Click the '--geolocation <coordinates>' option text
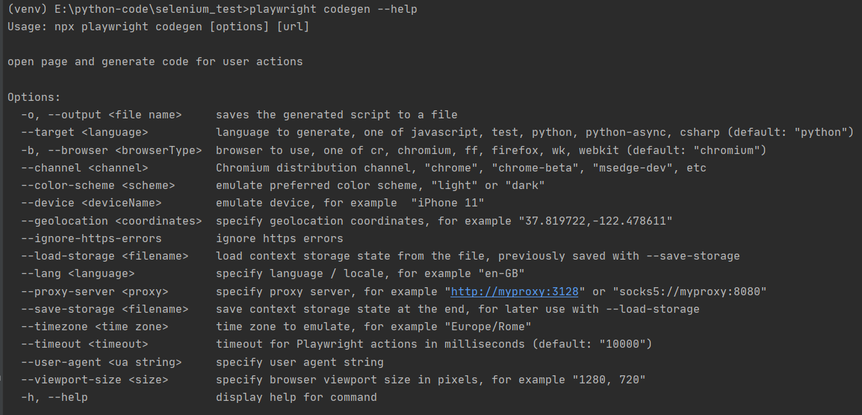The height and width of the screenshot is (415, 862). (x=111, y=221)
